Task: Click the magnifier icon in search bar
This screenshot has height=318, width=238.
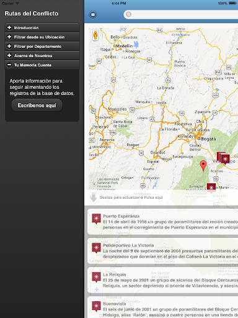Action: click(128, 14)
